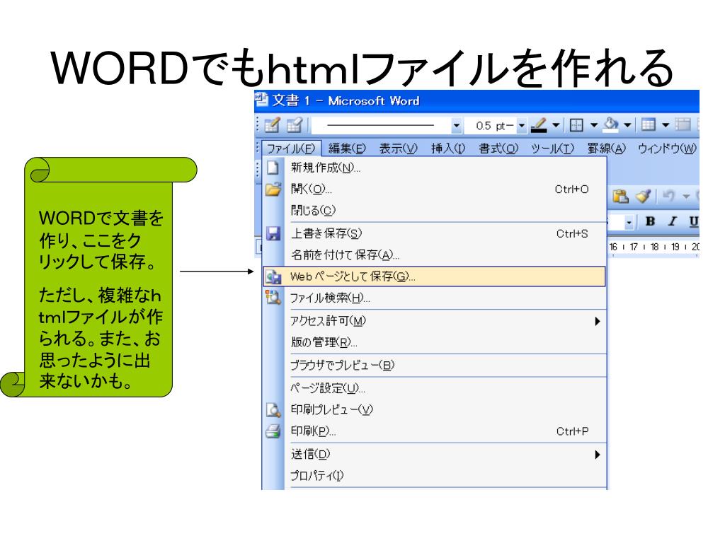Open the 罫線(A) menu
725x543 pixels.
click(x=607, y=148)
